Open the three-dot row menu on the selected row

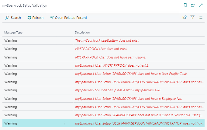pos(65,123)
